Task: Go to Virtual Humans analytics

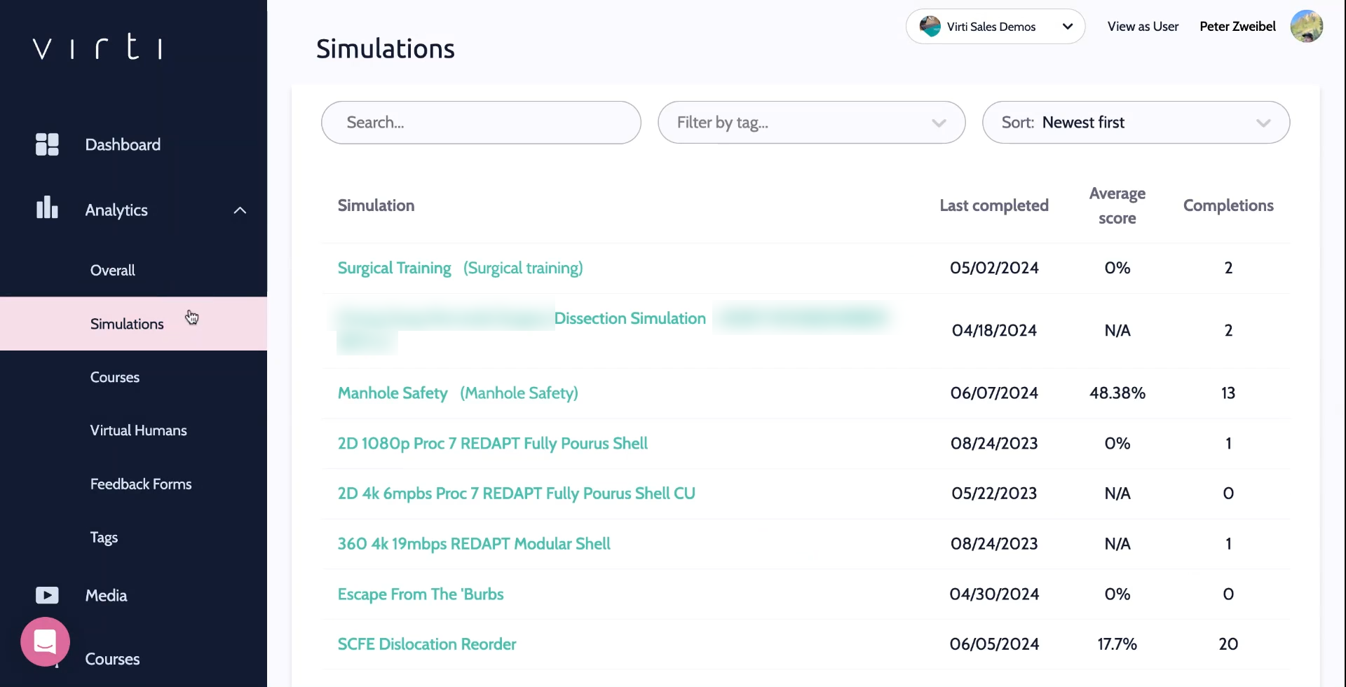Action: pos(138,430)
